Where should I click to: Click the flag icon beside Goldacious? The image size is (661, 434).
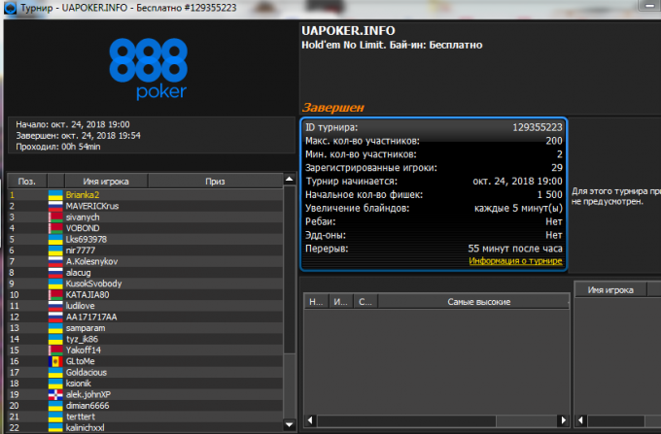pos(55,372)
